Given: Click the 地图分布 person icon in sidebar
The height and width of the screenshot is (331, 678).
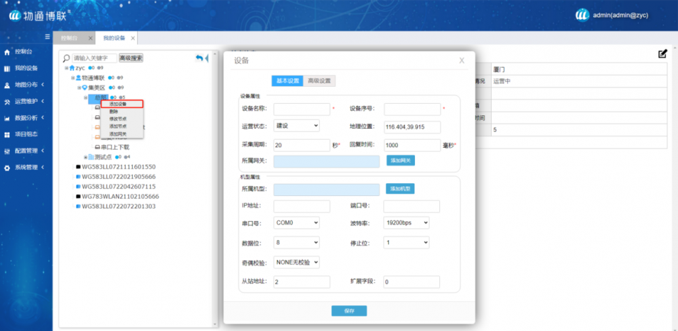Looking at the screenshot, I should point(7,85).
